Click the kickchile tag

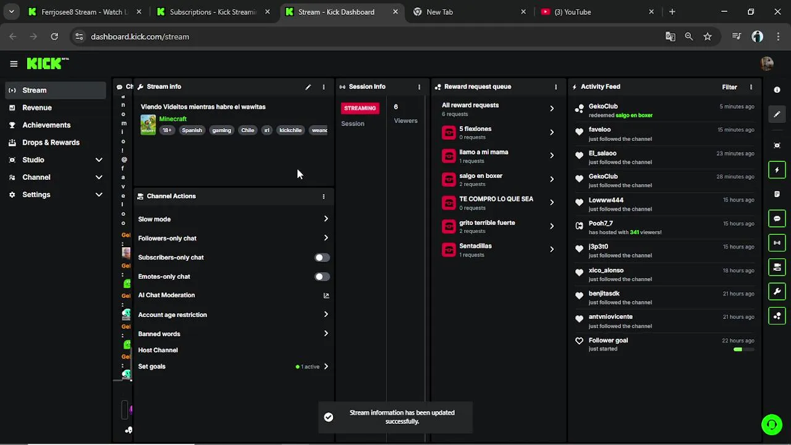(290, 130)
